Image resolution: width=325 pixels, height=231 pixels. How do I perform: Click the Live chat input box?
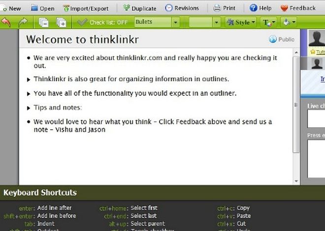coord(316,118)
